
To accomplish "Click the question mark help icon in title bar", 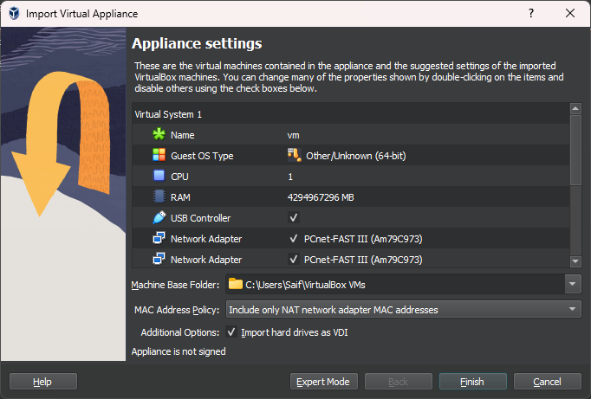I will point(531,13).
